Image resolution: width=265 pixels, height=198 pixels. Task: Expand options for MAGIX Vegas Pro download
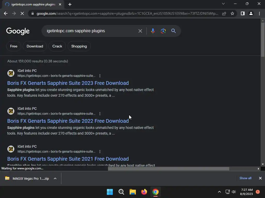pos(55,178)
